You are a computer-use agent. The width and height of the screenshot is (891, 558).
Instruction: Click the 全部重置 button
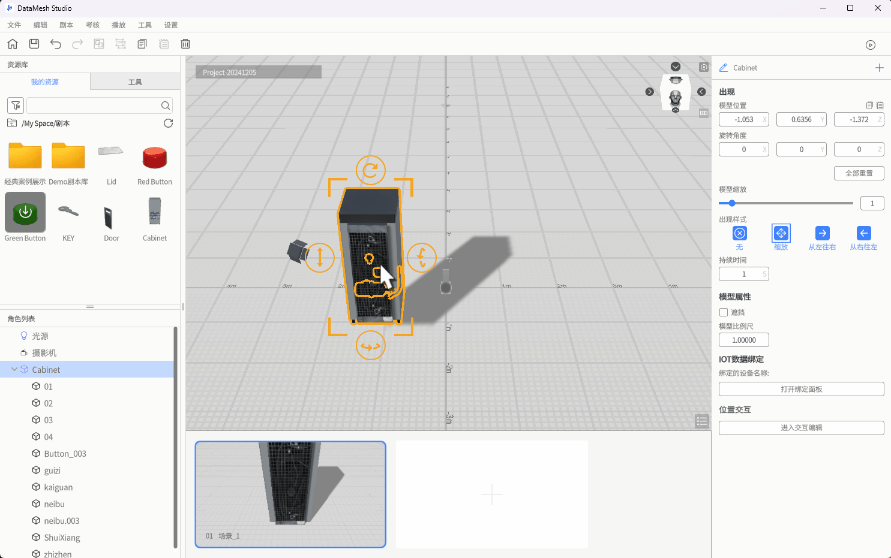click(x=859, y=173)
